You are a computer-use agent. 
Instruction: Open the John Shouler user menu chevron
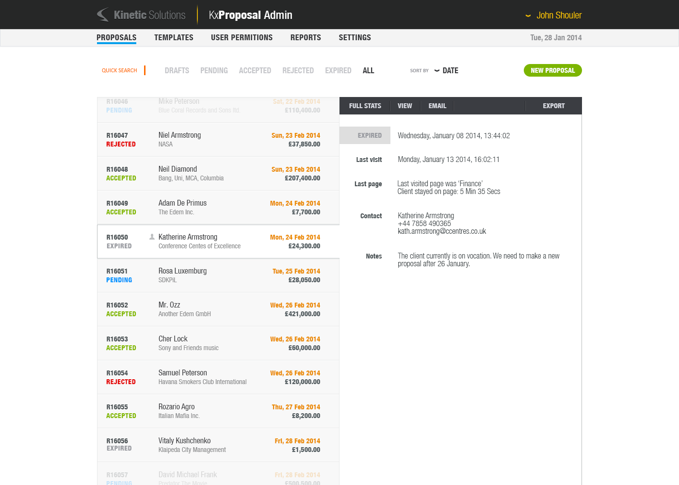(x=528, y=16)
